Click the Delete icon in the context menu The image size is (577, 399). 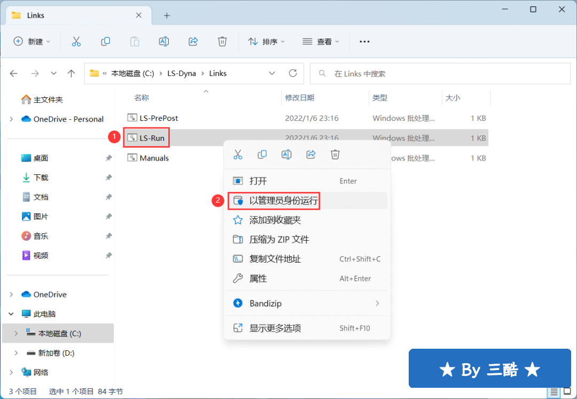click(x=335, y=155)
